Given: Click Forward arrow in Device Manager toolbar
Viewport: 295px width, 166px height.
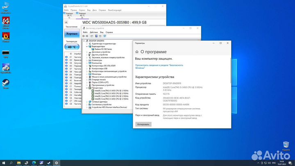Looking at the screenshot, I should click(87, 36).
